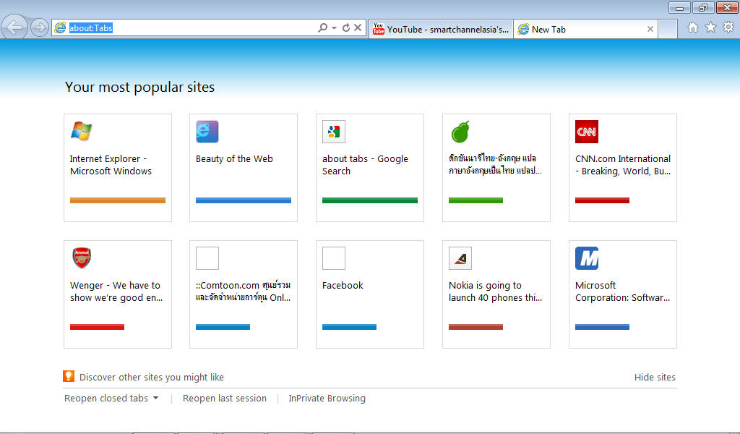740x434 pixels.
Task: Click Reopen last session
Action: (225, 398)
